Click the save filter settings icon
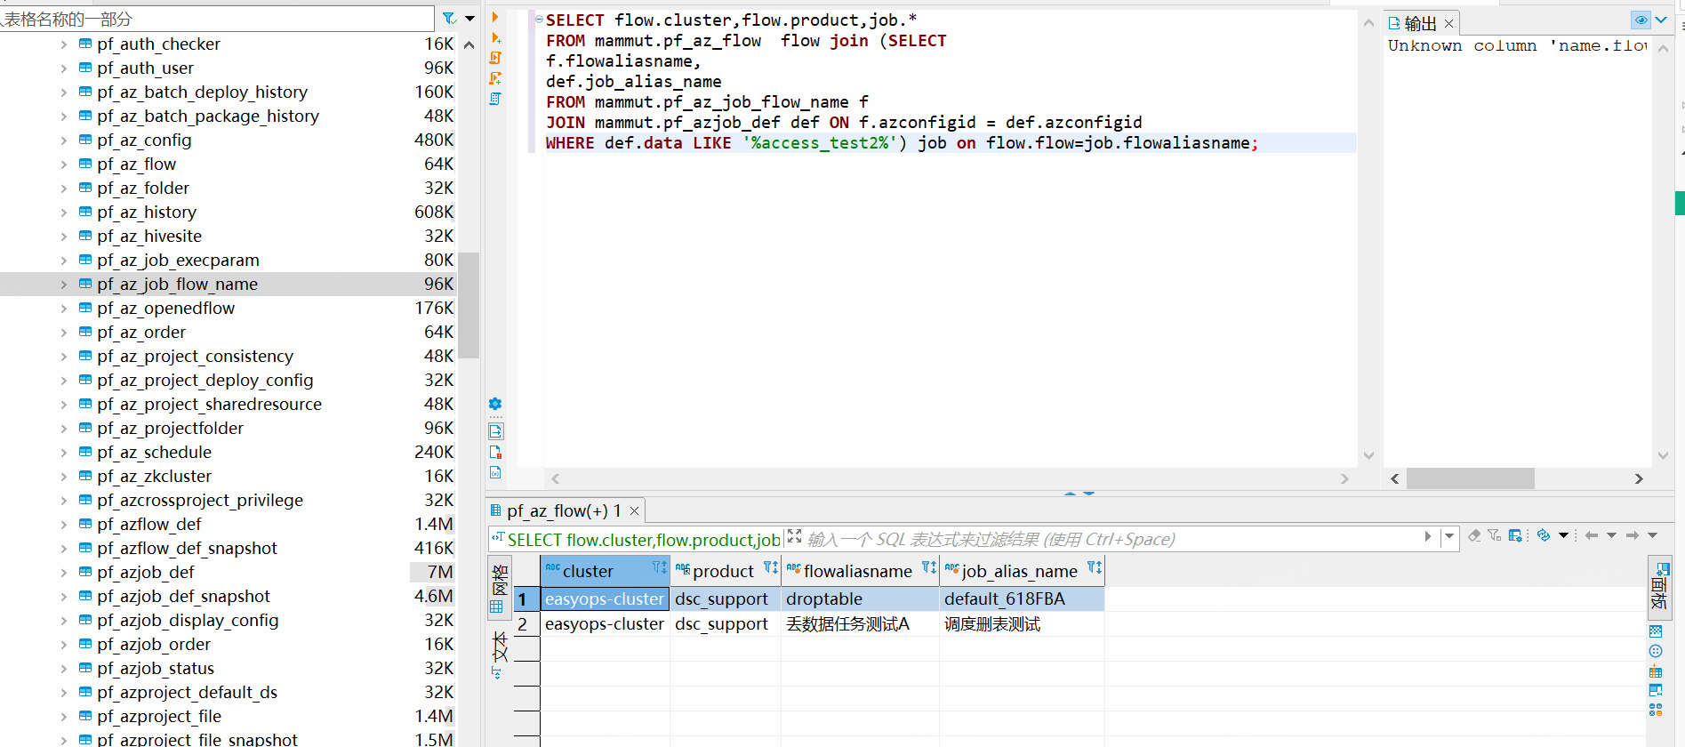This screenshot has height=747, width=1685. click(x=1515, y=535)
